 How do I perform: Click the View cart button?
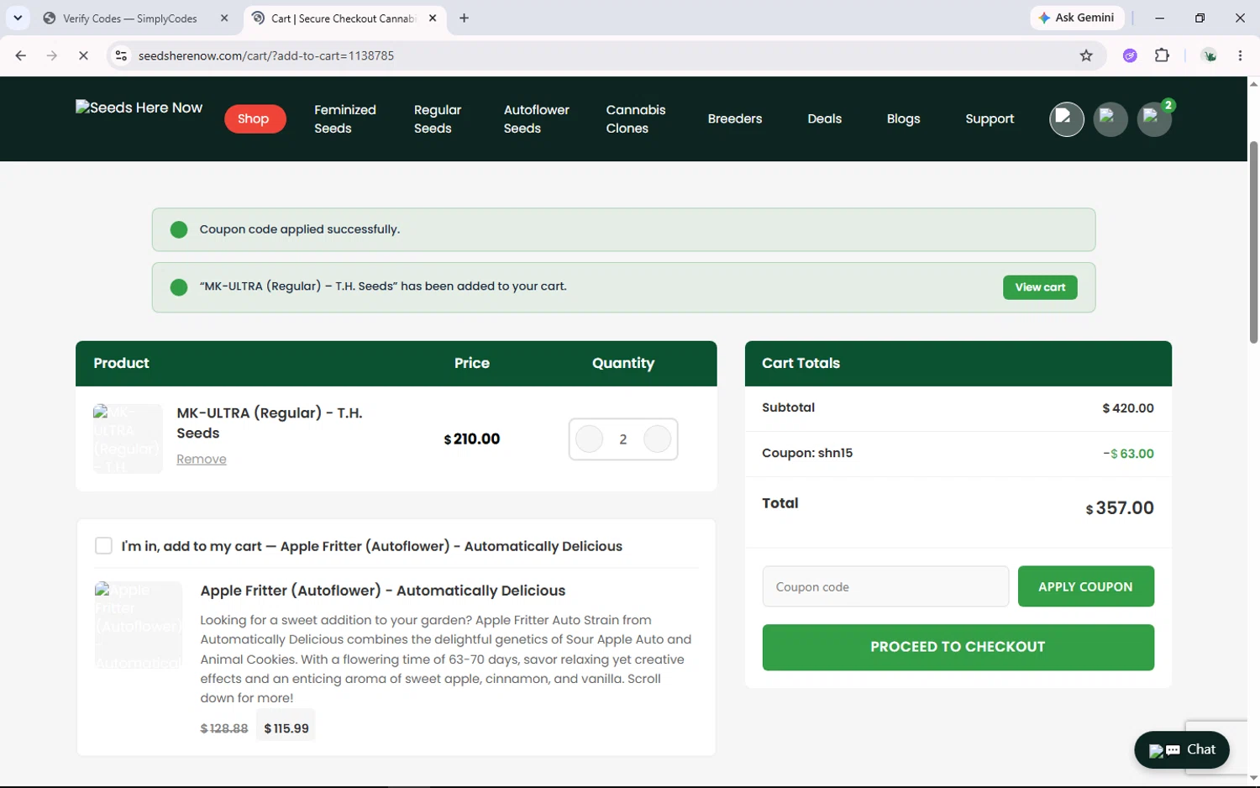click(1040, 287)
